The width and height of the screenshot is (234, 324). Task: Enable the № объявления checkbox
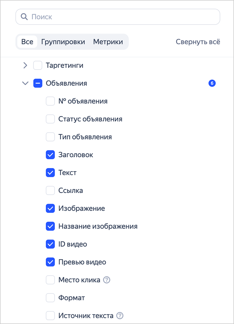(50, 101)
